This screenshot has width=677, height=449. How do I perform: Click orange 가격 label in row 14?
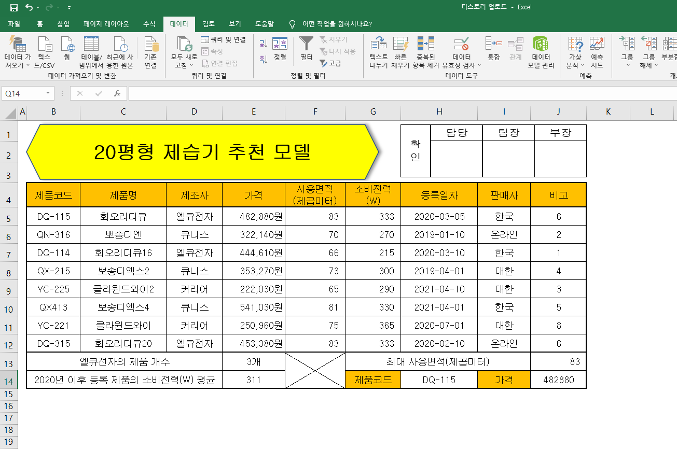tap(504, 380)
